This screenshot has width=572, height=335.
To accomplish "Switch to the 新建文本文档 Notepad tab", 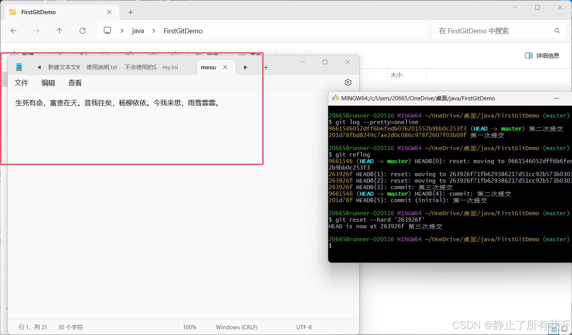I will coord(64,67).
